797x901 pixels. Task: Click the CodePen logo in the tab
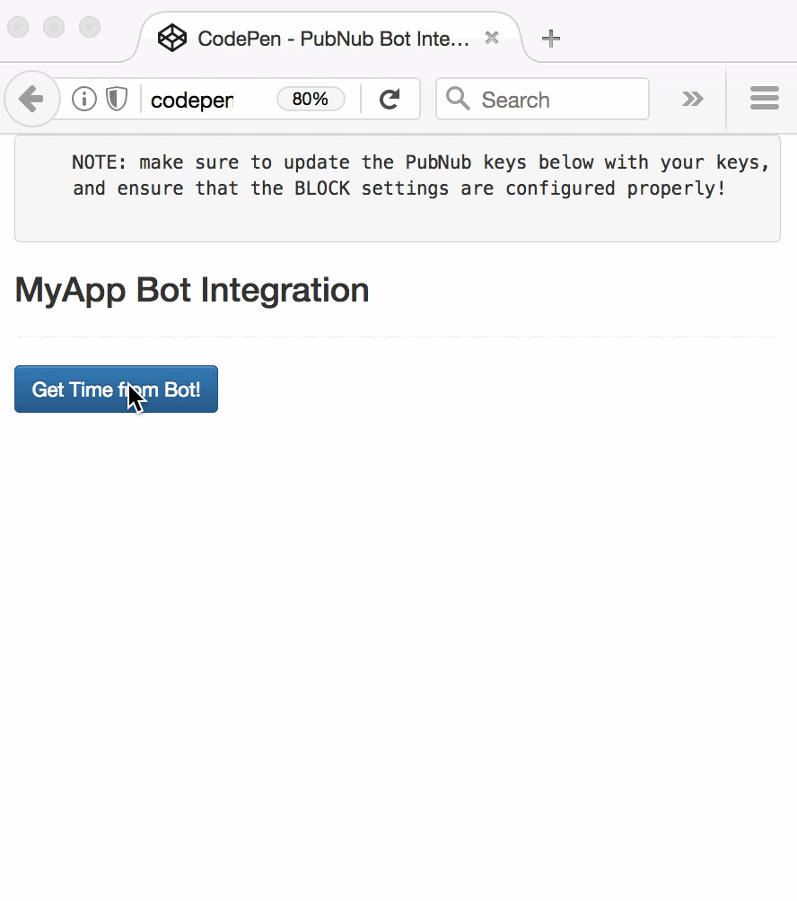[171, 38]
